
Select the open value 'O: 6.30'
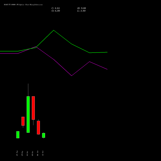(x=56, y=11)
